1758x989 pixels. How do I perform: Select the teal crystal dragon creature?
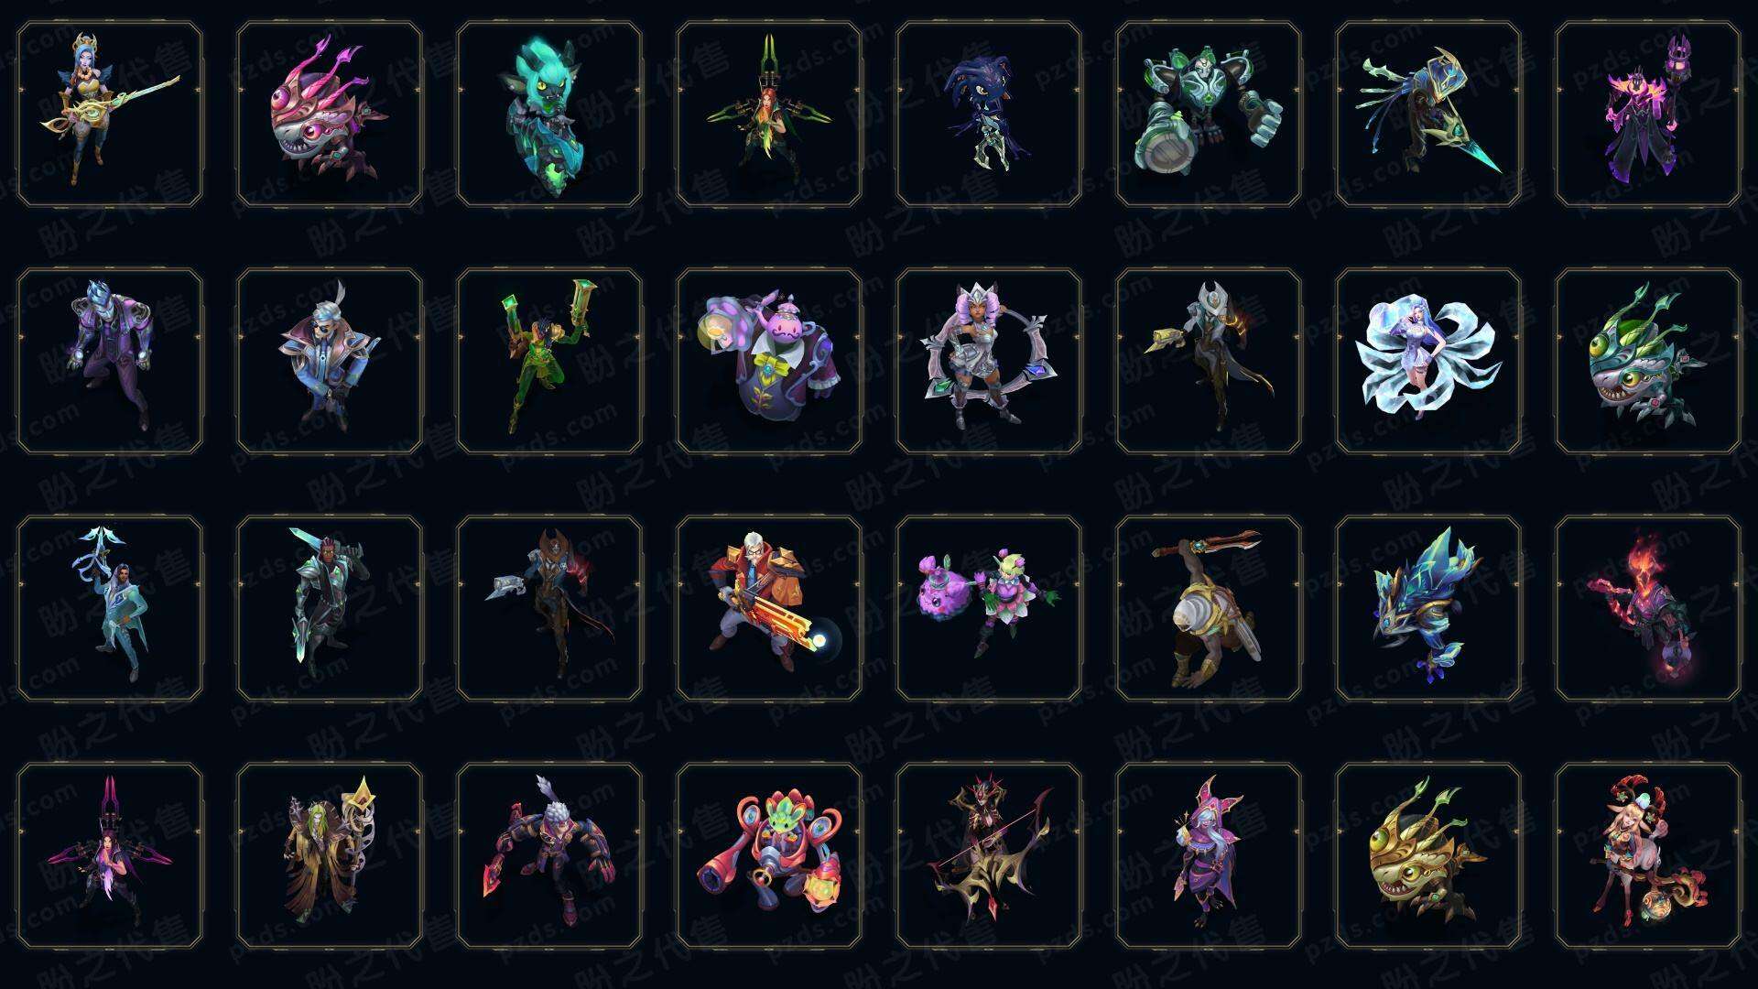(x=1428, y=608)
